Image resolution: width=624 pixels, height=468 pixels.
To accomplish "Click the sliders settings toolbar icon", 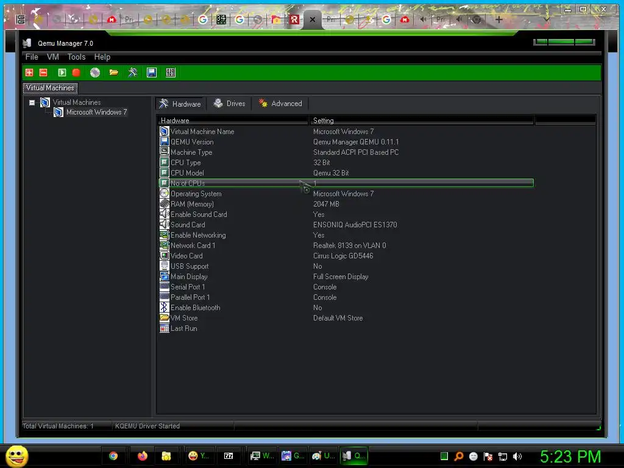I will tap(171, 73).
